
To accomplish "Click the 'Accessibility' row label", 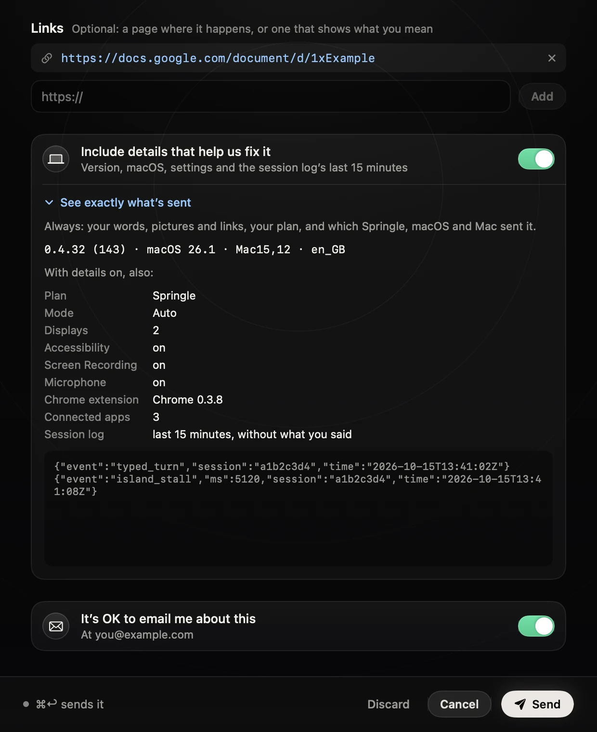I will [x=77, y=348].
